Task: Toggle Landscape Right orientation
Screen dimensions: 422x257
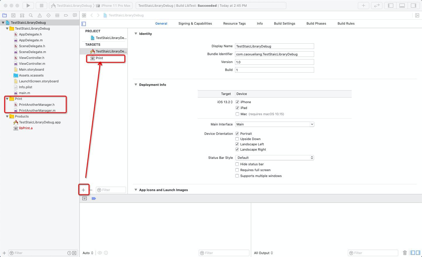Action: coord(237,149)
